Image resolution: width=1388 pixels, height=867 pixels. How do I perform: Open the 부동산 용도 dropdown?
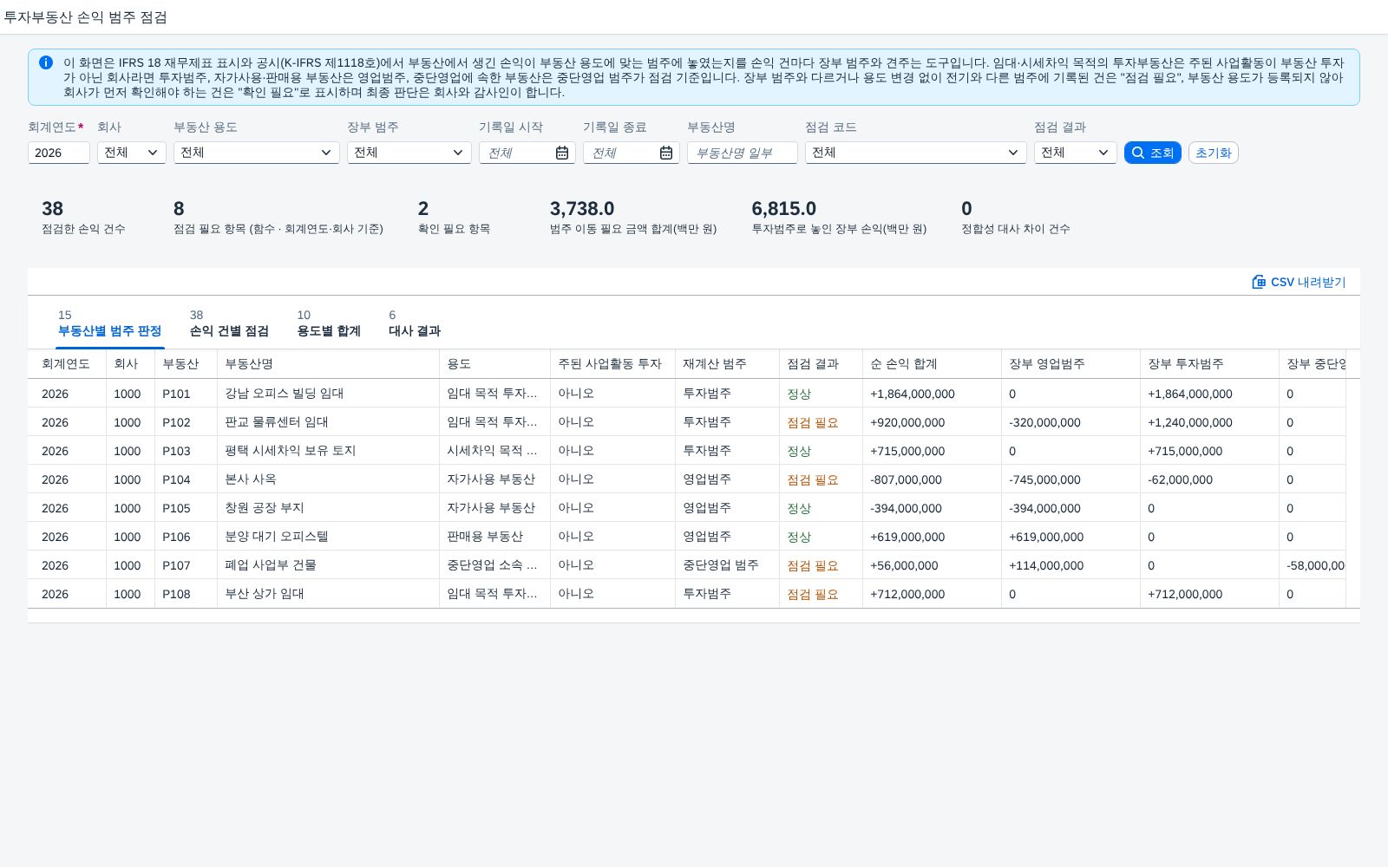click(257, 153)
